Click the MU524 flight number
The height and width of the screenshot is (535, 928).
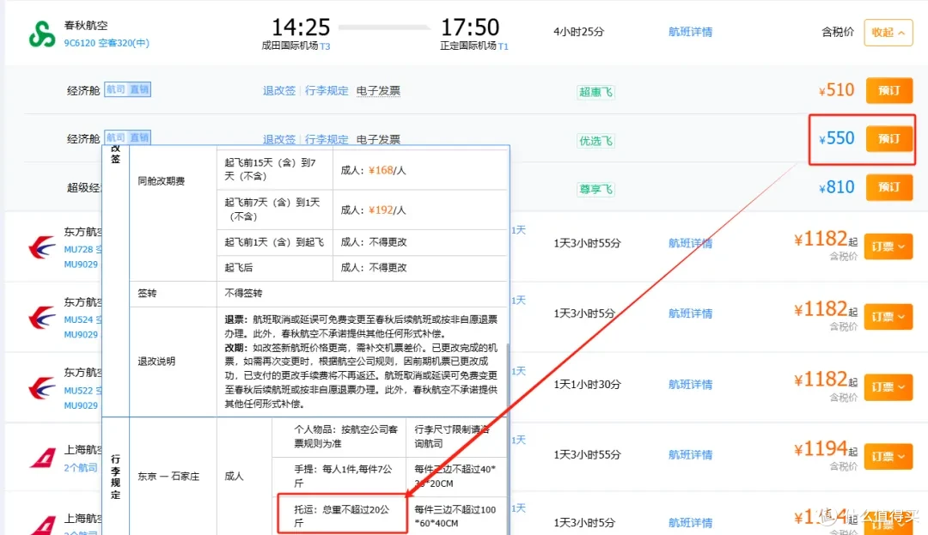click(x=79, y=319)
